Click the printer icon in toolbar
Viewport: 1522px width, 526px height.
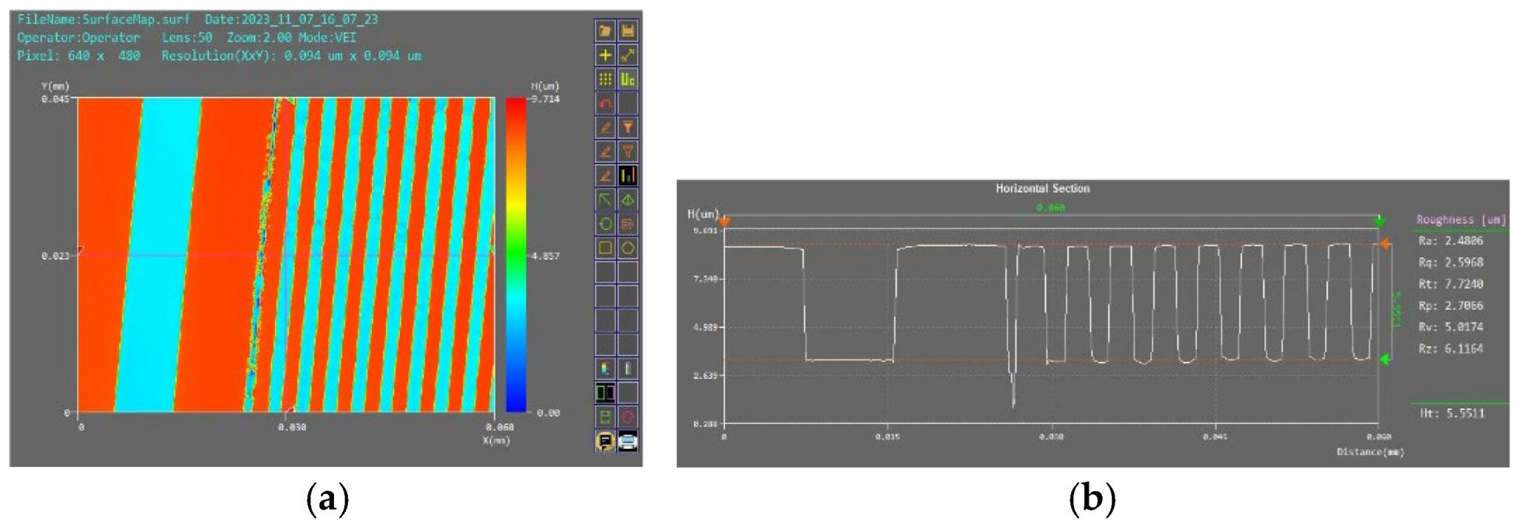(x=628, y=442)
